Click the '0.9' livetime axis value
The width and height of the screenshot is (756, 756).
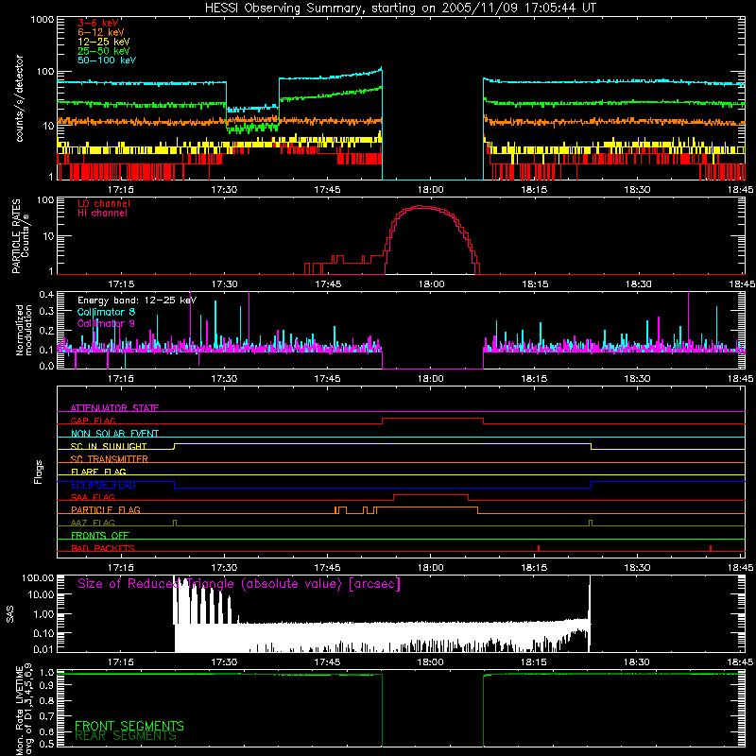[46, 686]
